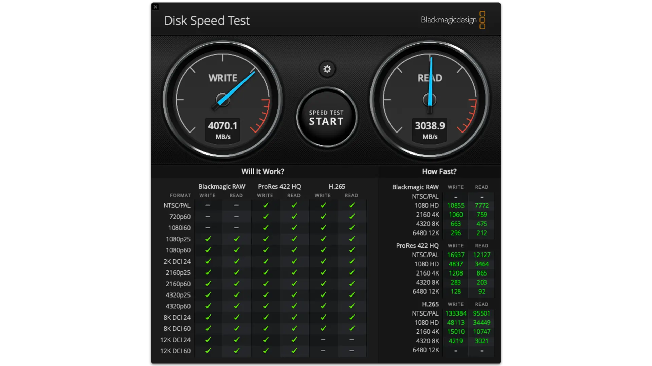Click ProRes 422 HQ 2160 4K read value 865
The image size is (652, 366).
[482, 273]
